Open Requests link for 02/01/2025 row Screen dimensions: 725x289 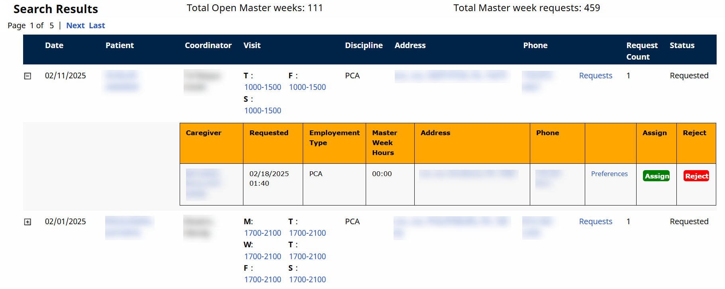pos(595,221)
